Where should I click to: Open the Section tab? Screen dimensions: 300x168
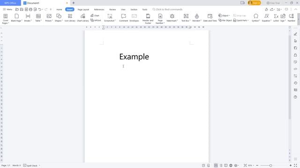point(134,9)
